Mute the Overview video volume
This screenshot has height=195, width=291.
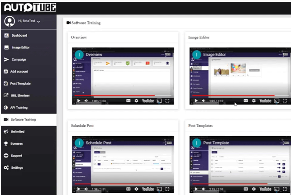coord(86,101)
